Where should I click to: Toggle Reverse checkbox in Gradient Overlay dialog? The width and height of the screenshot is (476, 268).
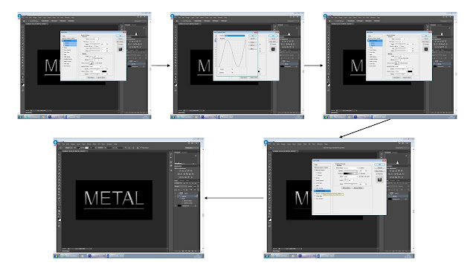coord(360,173)
